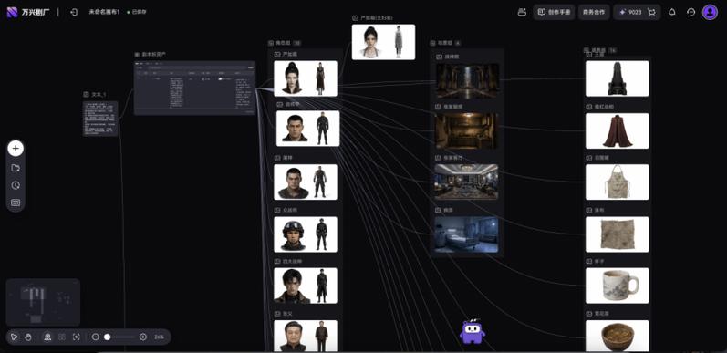Viewport: 727px width, 353px height.
Task: Open the assistant bot icon in top bar
Action: click(x=522, y=12)
